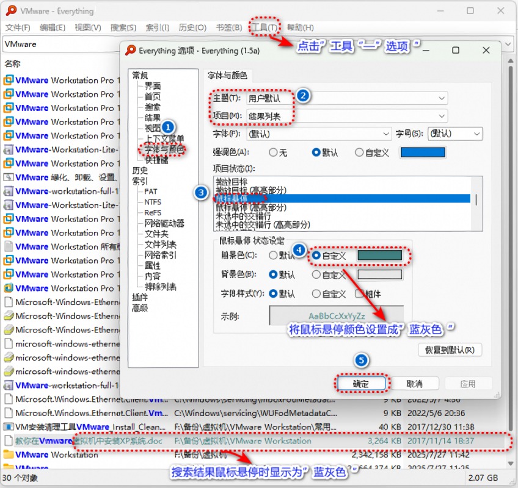Maximize the Everything 选项 dialog
This screenshot has height=488, width=518.
coord(456,50)
